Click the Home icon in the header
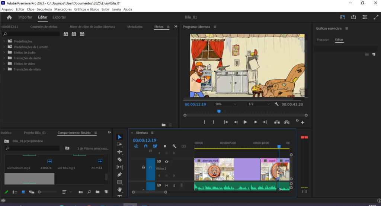The height and width of the screenshot is (206, 381). click(x=9, y=17)
